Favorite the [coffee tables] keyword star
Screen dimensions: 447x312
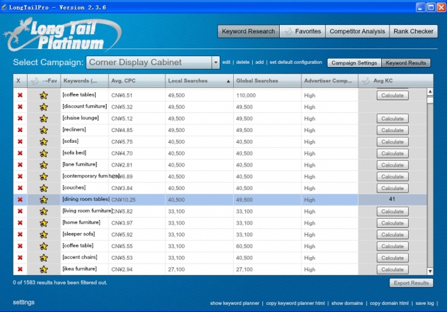tap(43, 95)
